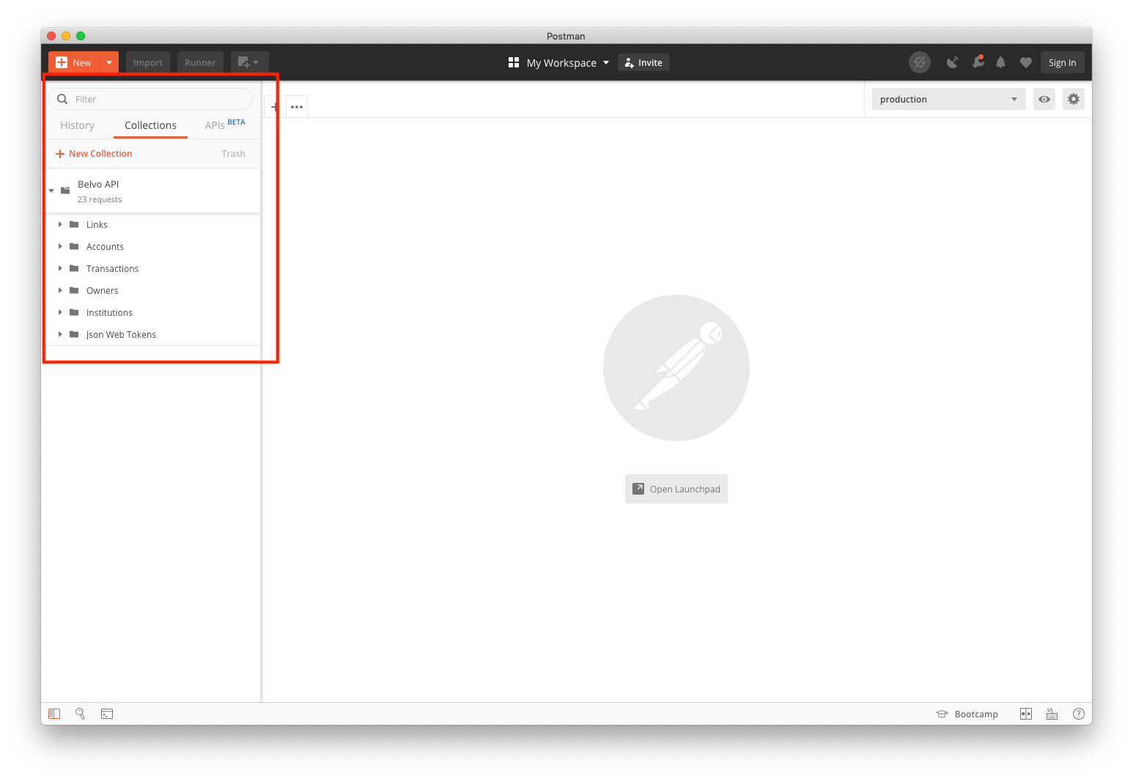Switch to the APIs beta tab
Screen dimensions: 1133x779
[x=224, y=125]
